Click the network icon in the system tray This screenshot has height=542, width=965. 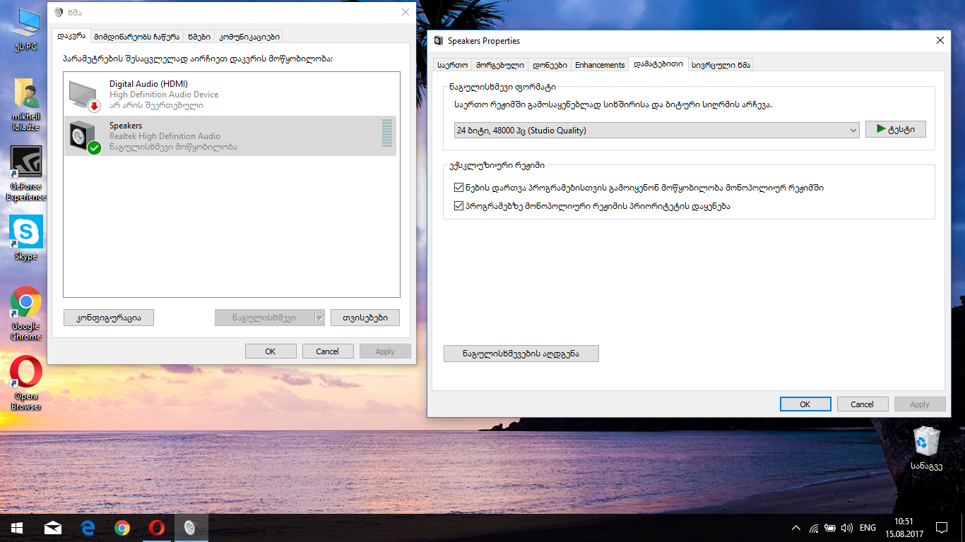(813, 528)
